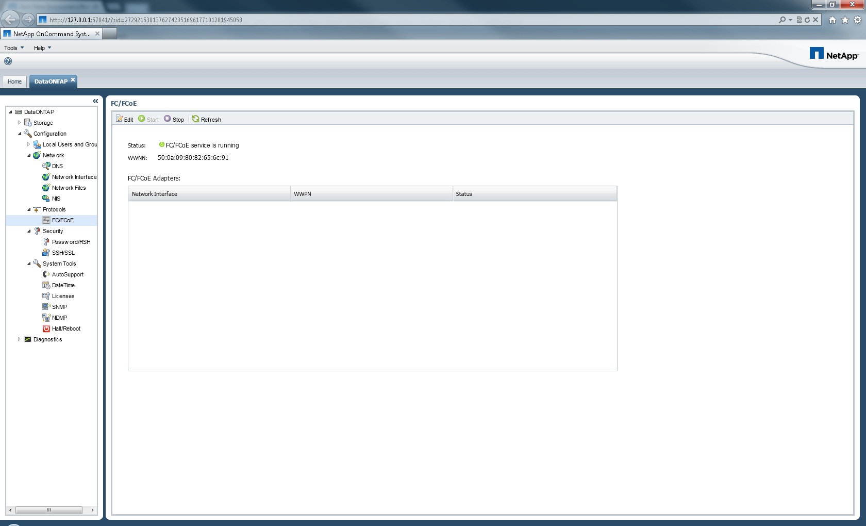Click the WWNN value 50:0a:09:80:82:65:6c:91
This screenshot has height=526, width=866.
click(x=193, y=158)
